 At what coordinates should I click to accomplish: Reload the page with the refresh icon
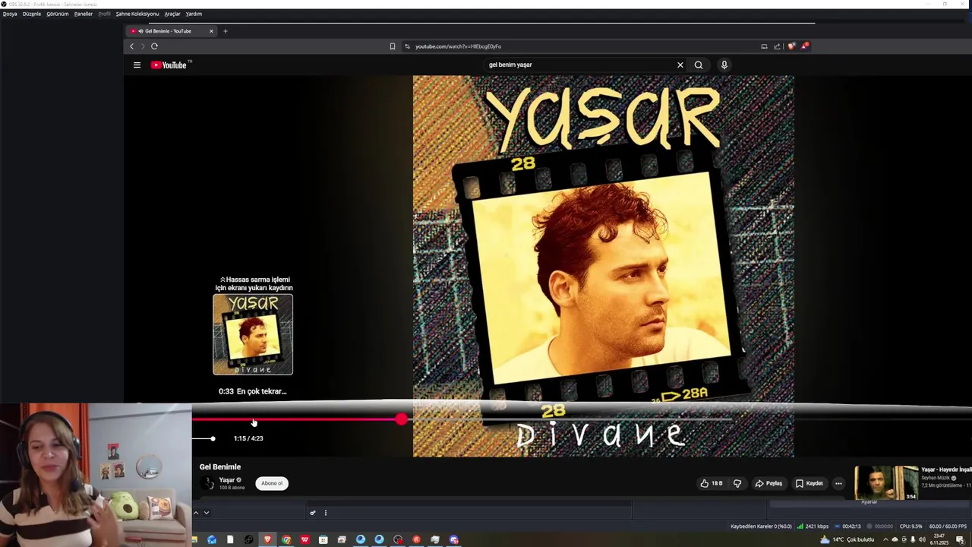[x=154, y=46]
